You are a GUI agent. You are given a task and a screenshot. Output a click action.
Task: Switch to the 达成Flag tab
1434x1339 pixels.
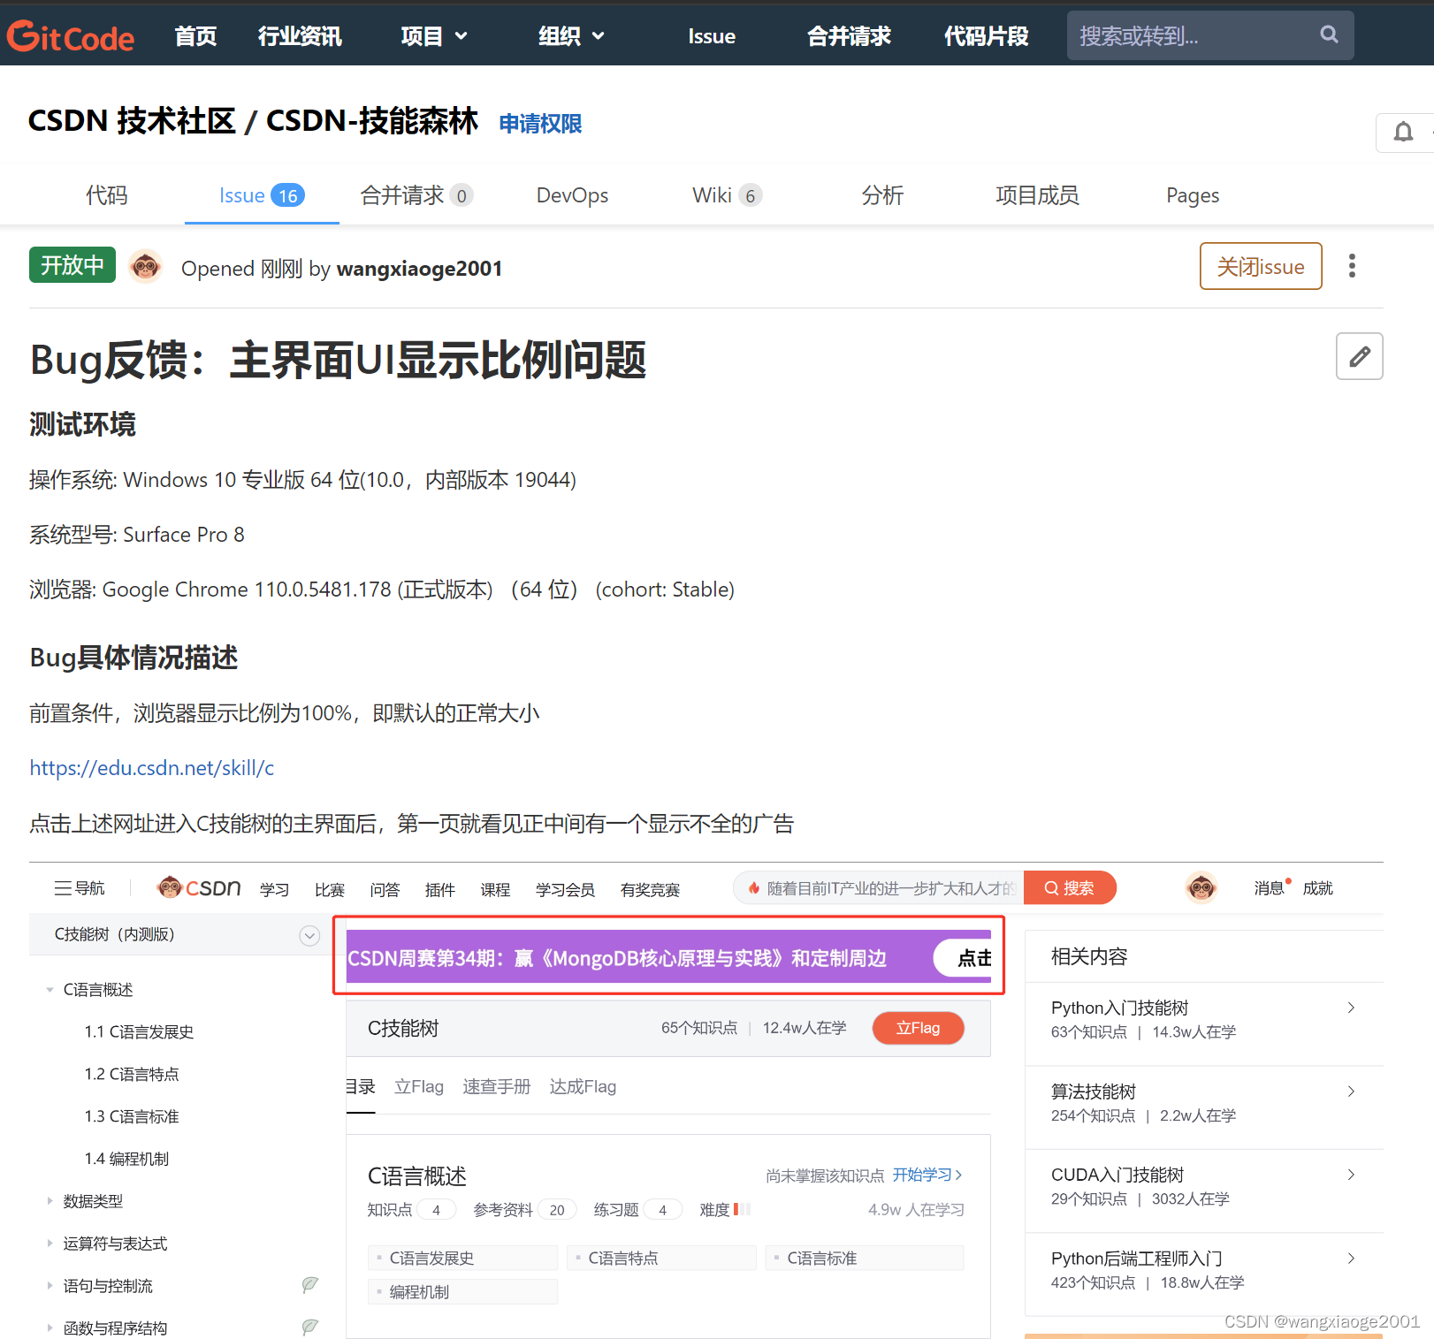[x=583, y=1087]
